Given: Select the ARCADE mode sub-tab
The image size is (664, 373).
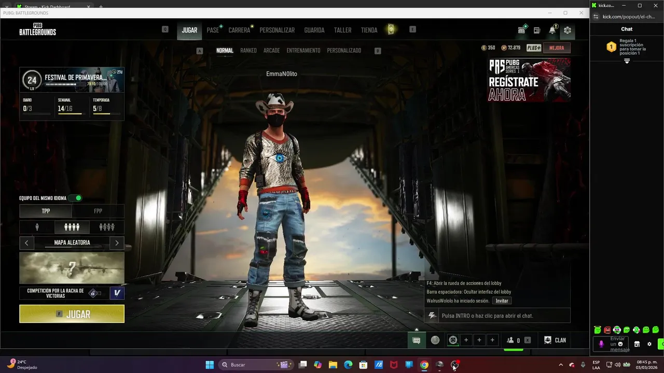Looking at the screenshot, I should [271, 50].
